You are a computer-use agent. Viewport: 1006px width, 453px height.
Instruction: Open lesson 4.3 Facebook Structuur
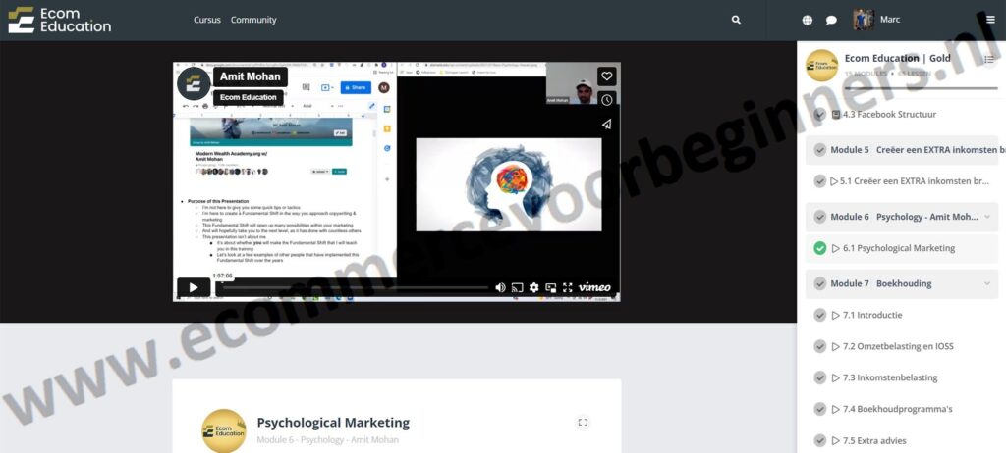click(x=889, y=114)
